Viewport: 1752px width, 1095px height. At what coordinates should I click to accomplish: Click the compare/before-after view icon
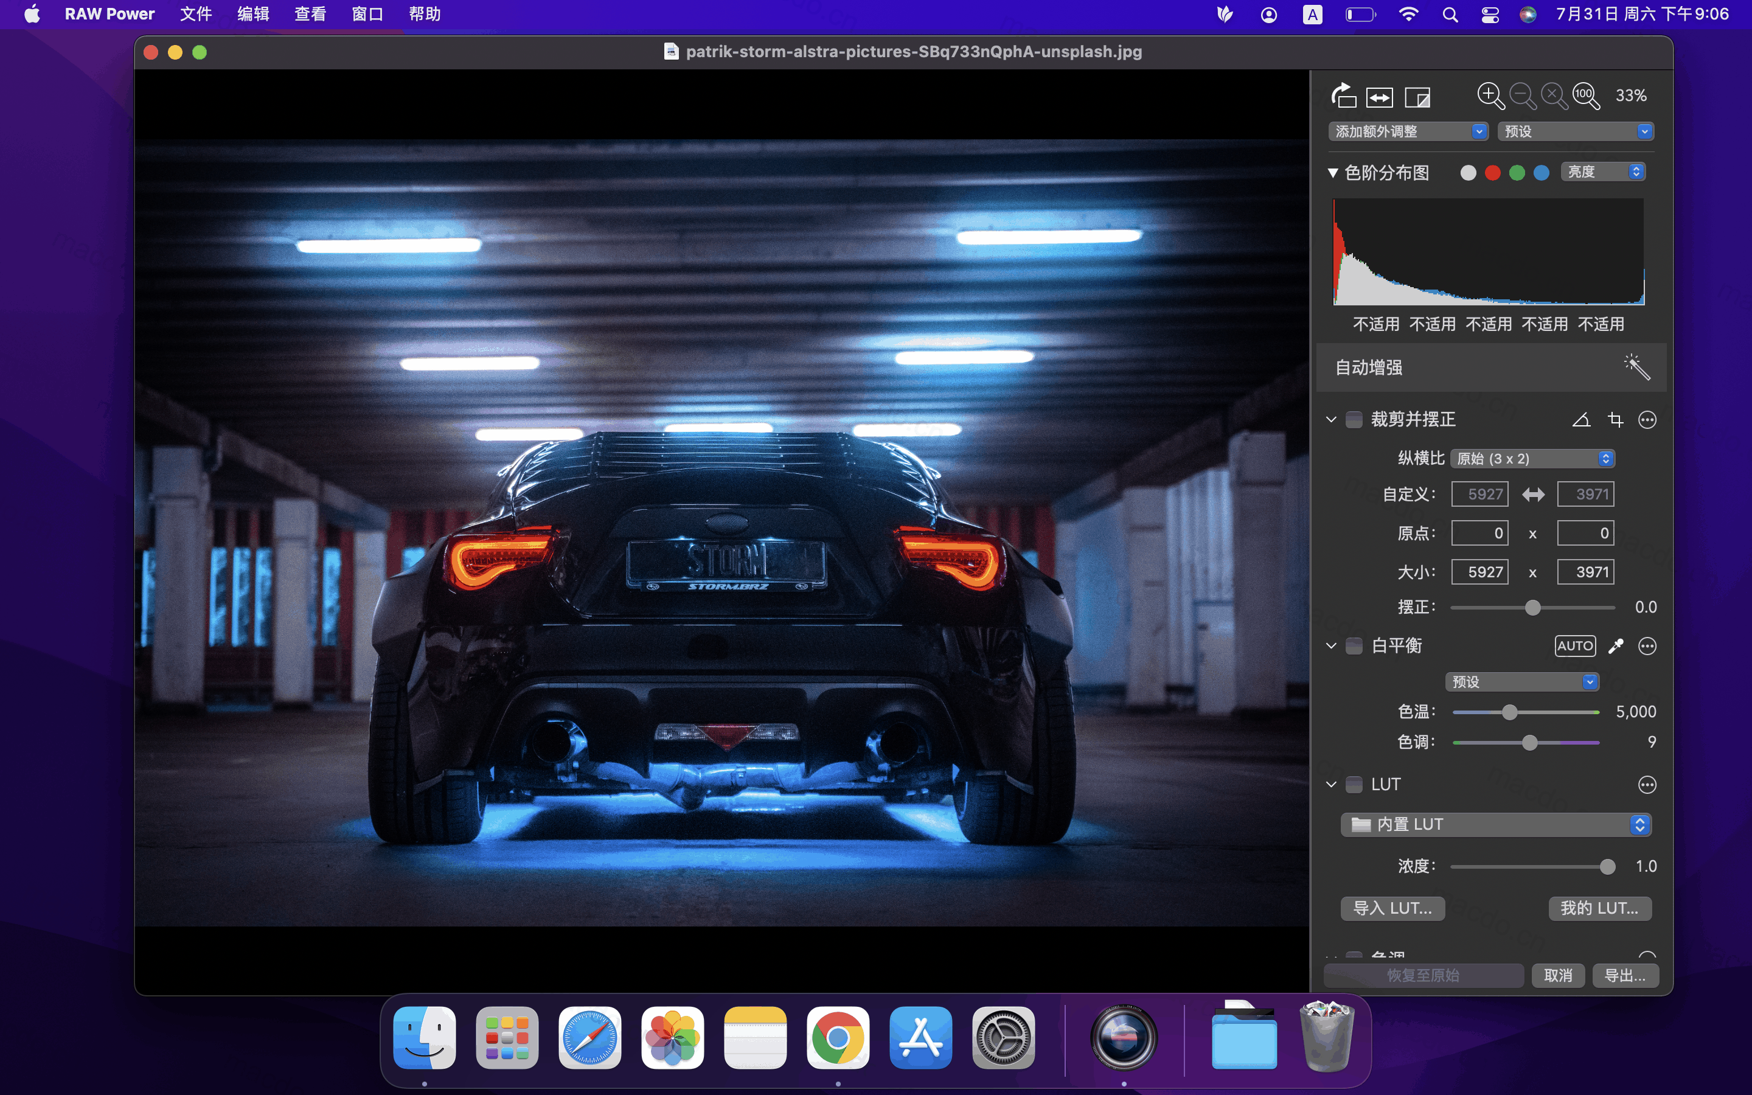click(x=1380, y=95)
